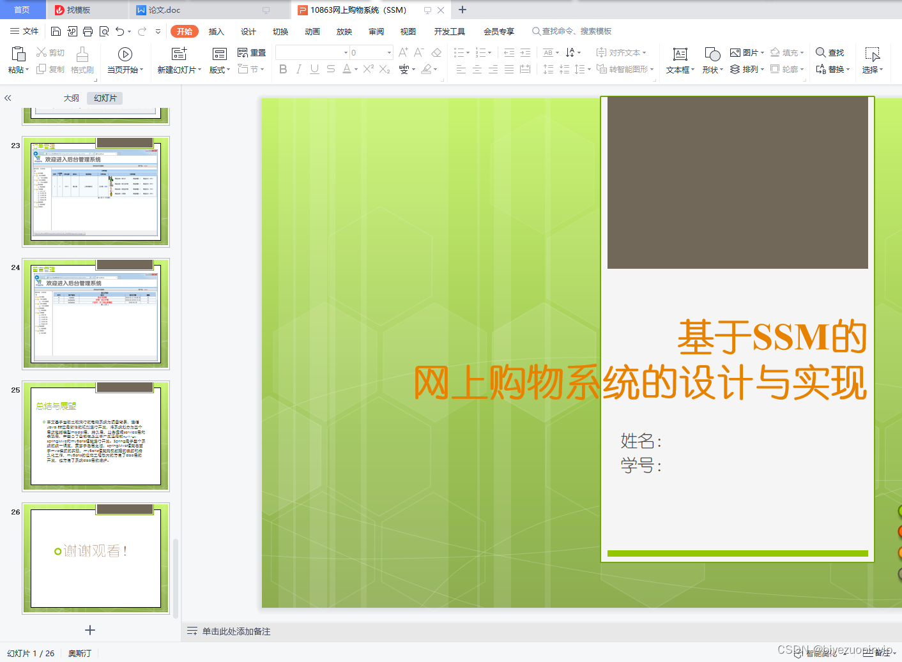The height and width of the screenshot is (662, 902).
Task: Click the Find (查找) magnifier icon
Action: pyautogui.click(x=821, y=52)
